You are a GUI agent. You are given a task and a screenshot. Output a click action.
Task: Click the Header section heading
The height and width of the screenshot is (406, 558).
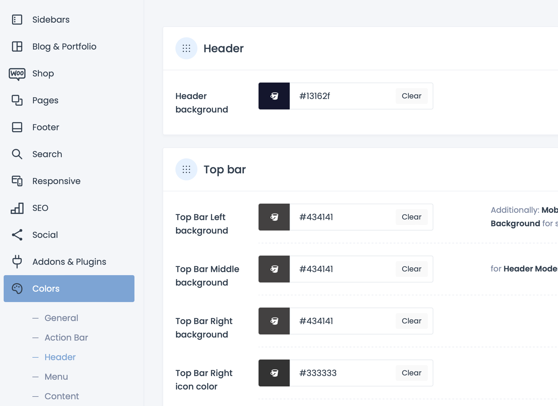tap(223, 48)
